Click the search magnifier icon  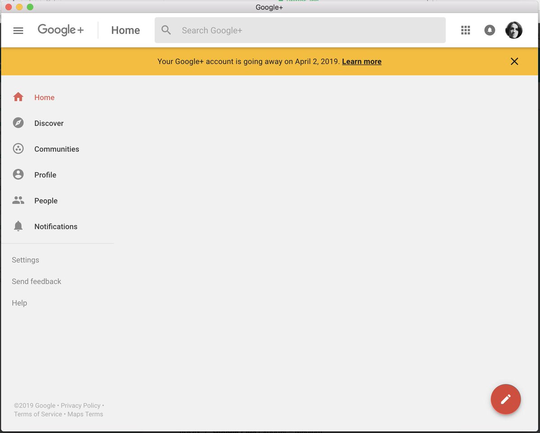166,30
